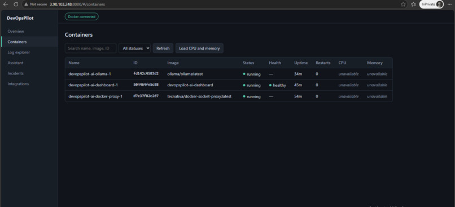Click the address bar URL
The width and height of the screenshot is (455, 207).
pos(77,5)
